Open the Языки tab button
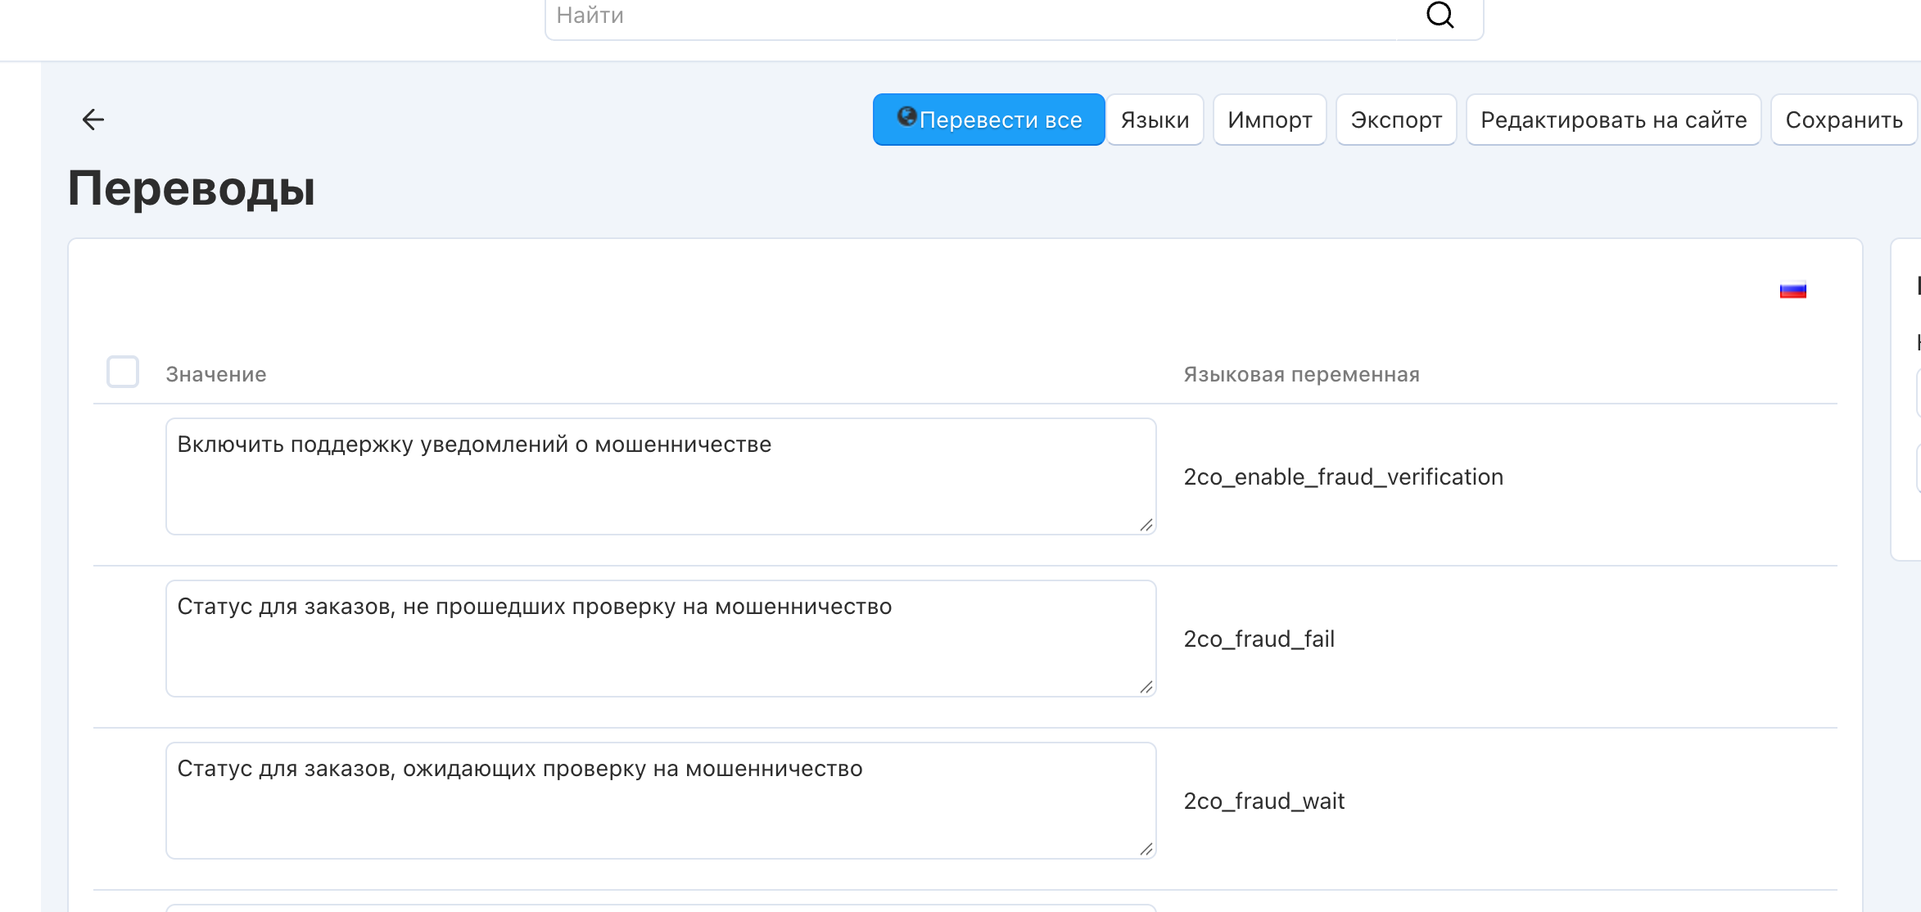The height and width of the screenshot is (912, 1921). 1155,120
